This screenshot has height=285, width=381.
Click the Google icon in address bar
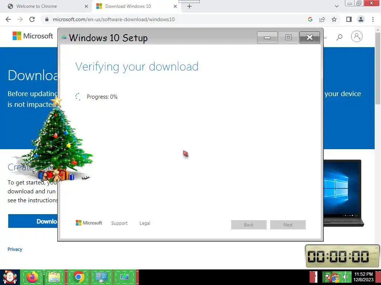click(310, 19)
